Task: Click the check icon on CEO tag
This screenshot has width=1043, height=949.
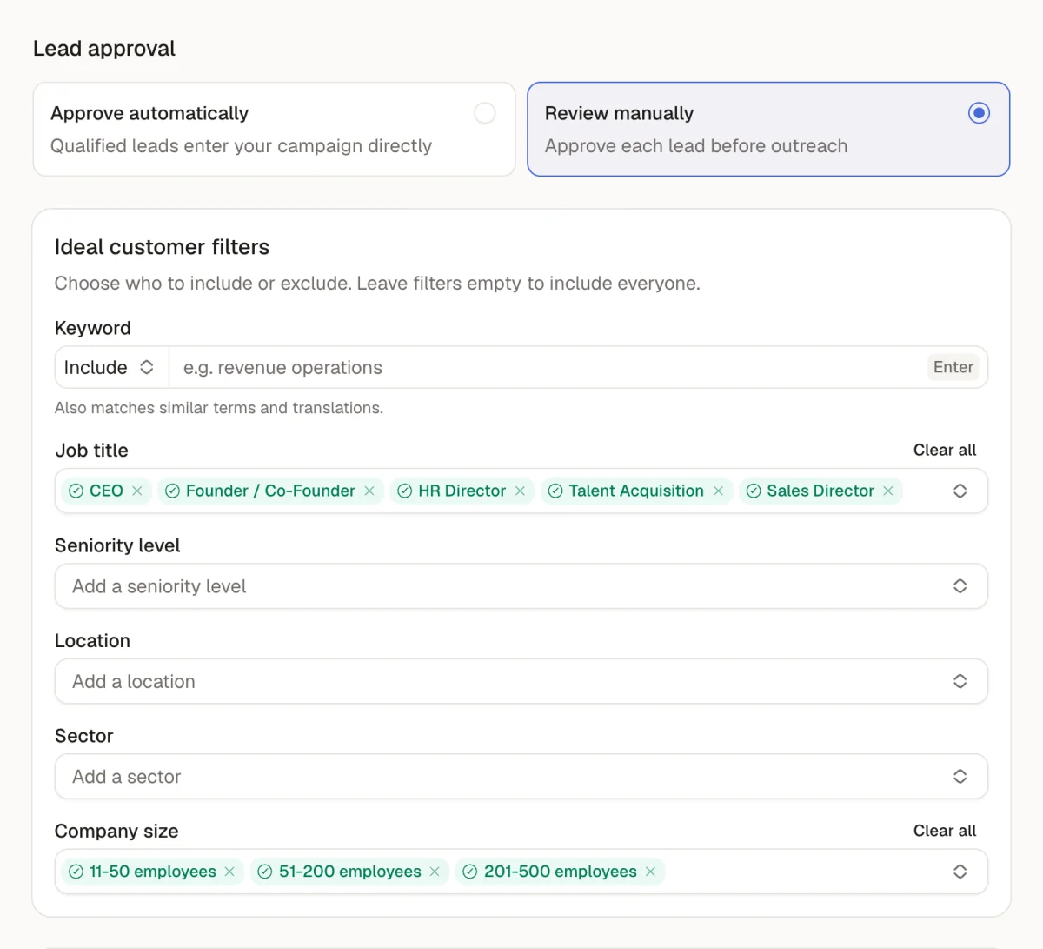Action: point(76,491)
